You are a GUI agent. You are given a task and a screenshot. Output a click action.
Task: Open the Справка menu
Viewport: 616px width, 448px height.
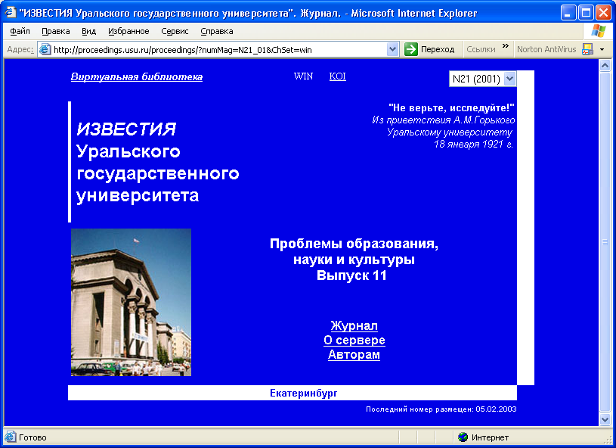tap(217, 31)
